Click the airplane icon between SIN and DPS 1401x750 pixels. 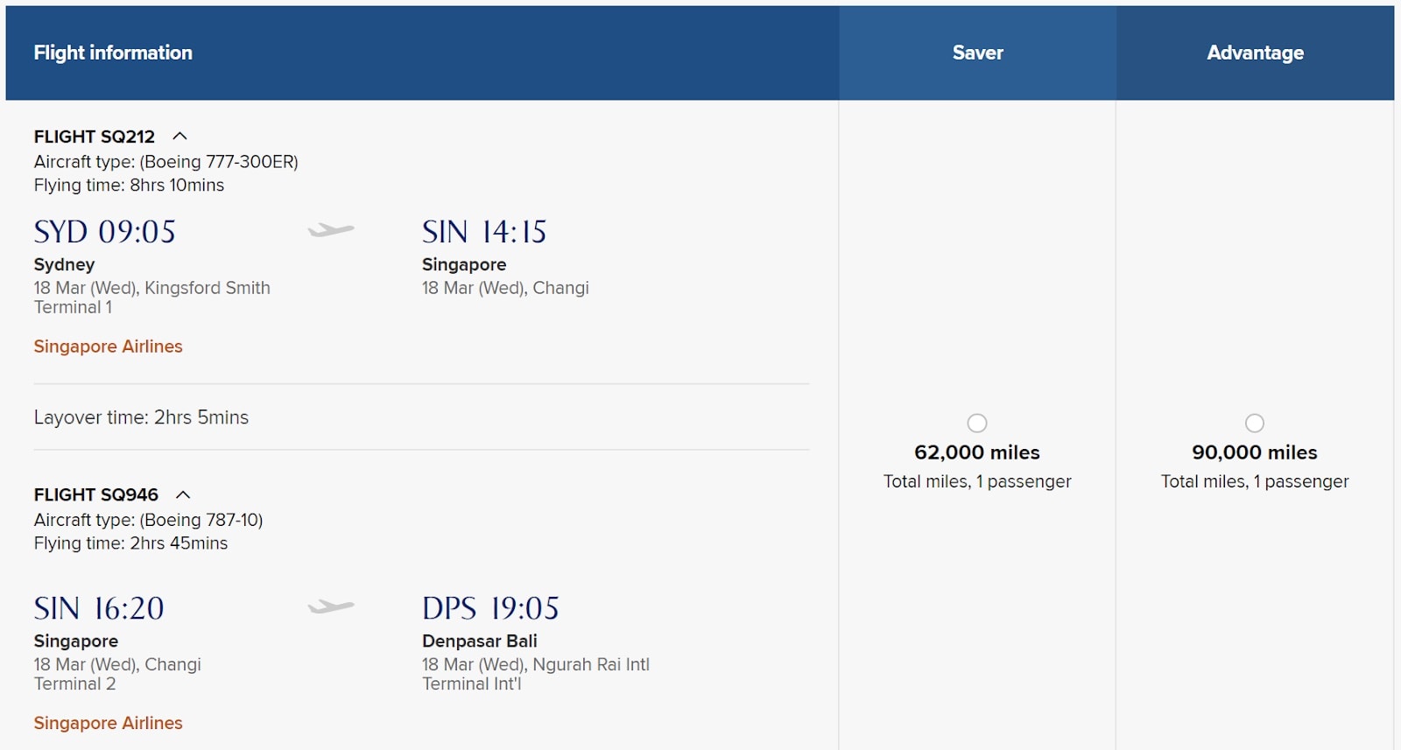(331, 606)
